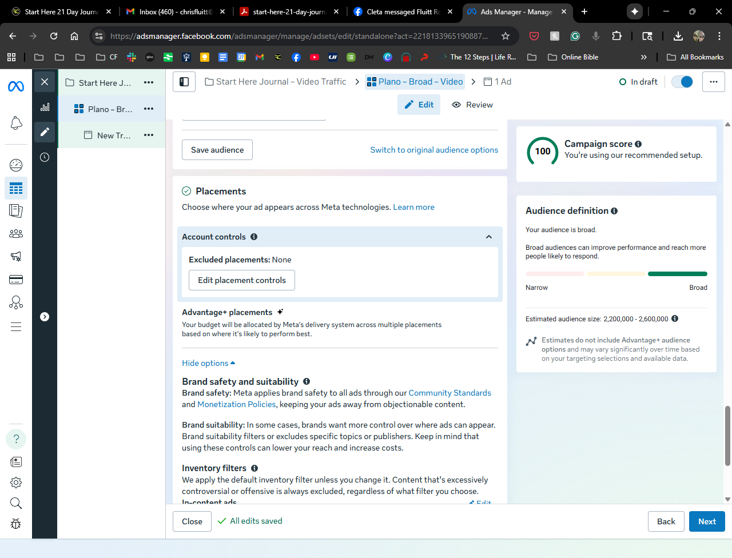Open the billing card icon in sidebar
The height and width of the screenshot is (558, 732).
[16, 280]
